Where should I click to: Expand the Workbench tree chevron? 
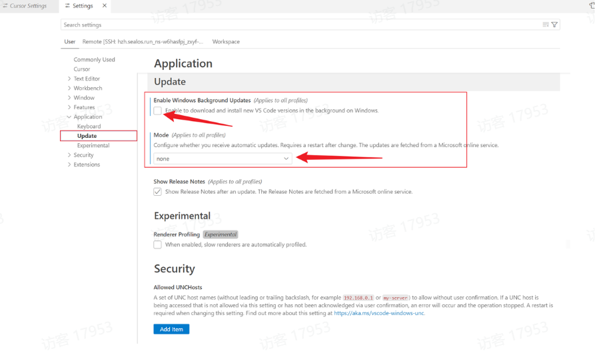pyautogui.click(x=69, y=88)
